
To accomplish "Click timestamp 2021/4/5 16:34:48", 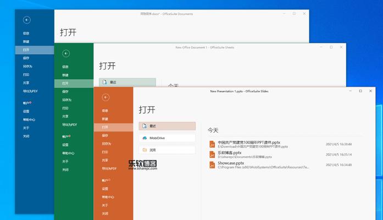I will tap(338, 165).
